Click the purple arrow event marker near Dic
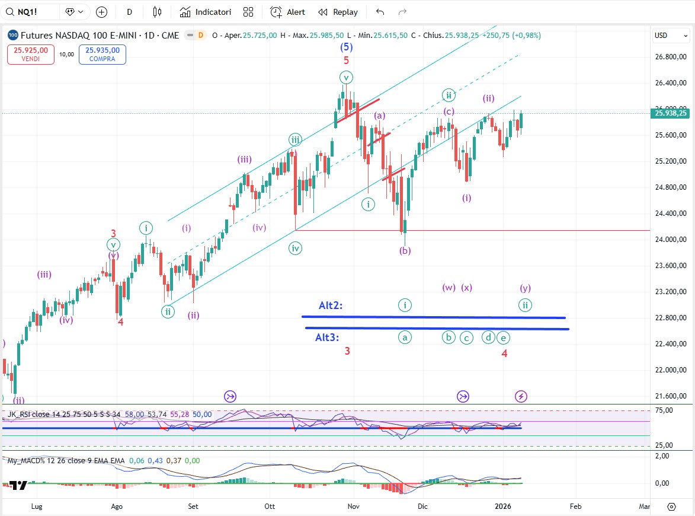Viewport: 695px width, 516px height. tap(463, 396)
